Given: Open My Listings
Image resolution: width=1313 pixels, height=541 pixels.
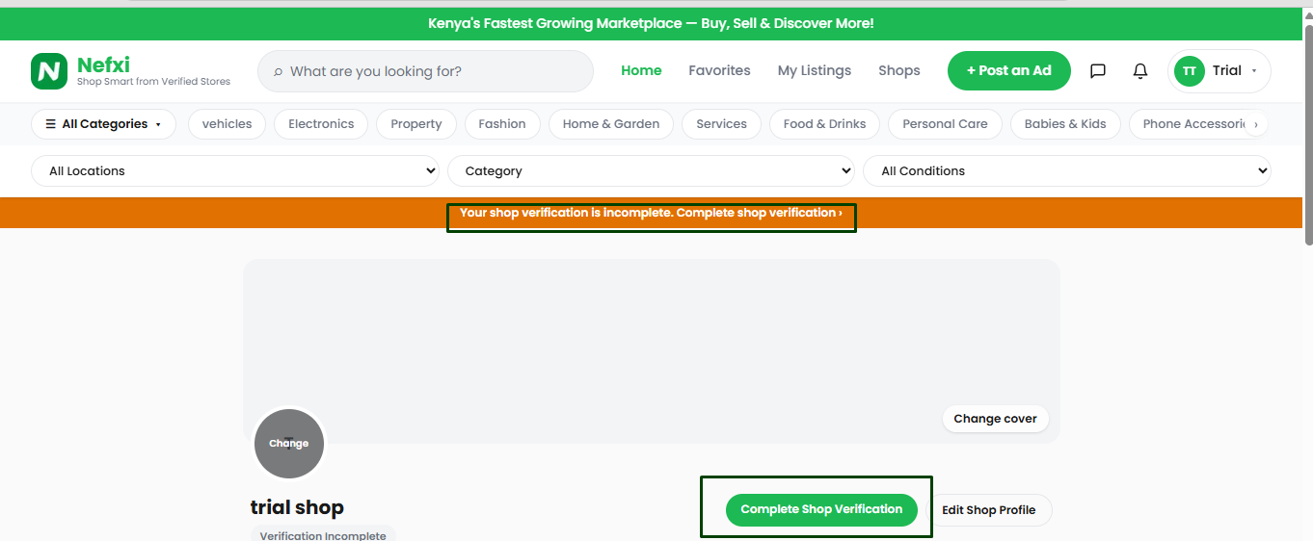Looking at the screenshot, I should [815, 71].
